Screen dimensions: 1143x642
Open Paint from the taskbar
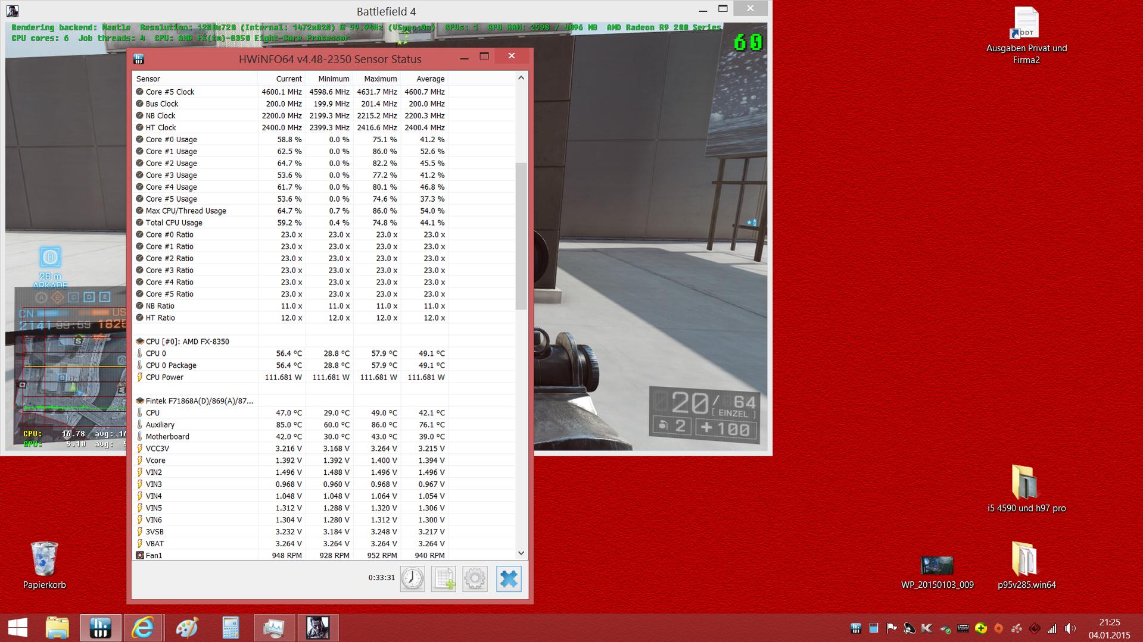[x=187, y=628]
